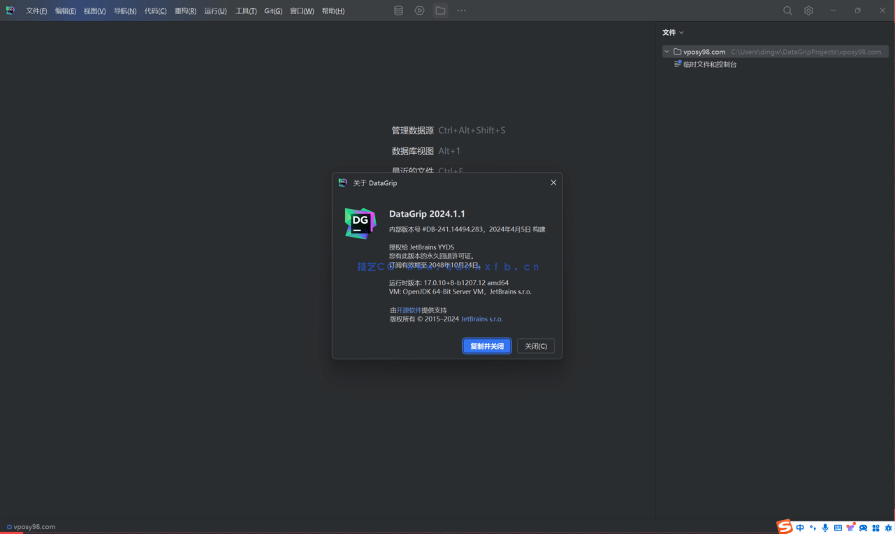Click the more toolbar options ellipsis icon
The image size is (895, 534).
461,10
